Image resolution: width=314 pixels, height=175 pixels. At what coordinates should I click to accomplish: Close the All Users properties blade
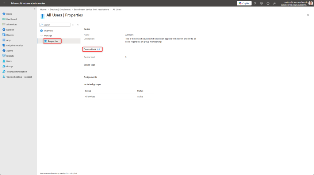[308, 15]
